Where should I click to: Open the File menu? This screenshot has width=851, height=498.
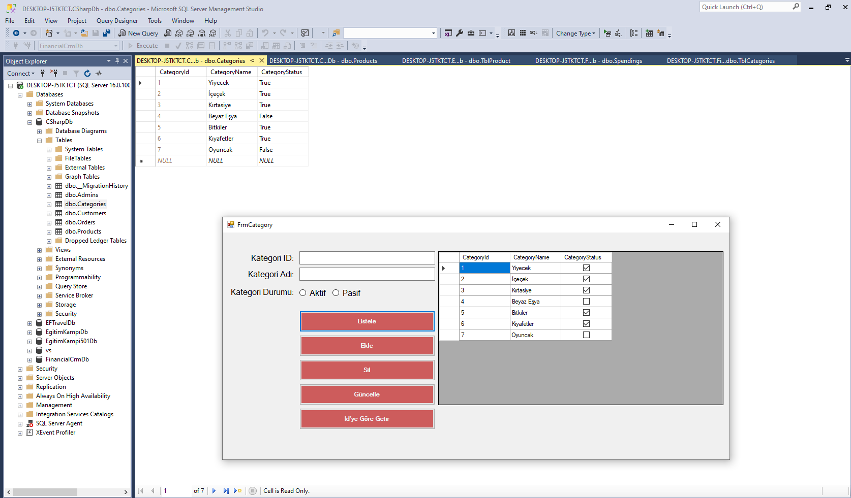(10, 21)
